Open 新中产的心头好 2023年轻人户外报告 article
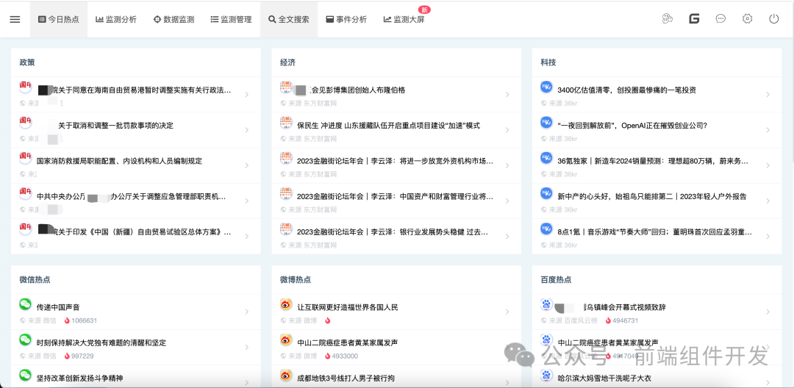This screenshot has height=388, width=794. click(x=651, y=196)
